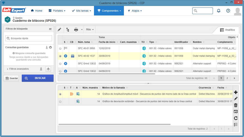
Task: Open the Mis tareas menu
Action: (81, 11)
